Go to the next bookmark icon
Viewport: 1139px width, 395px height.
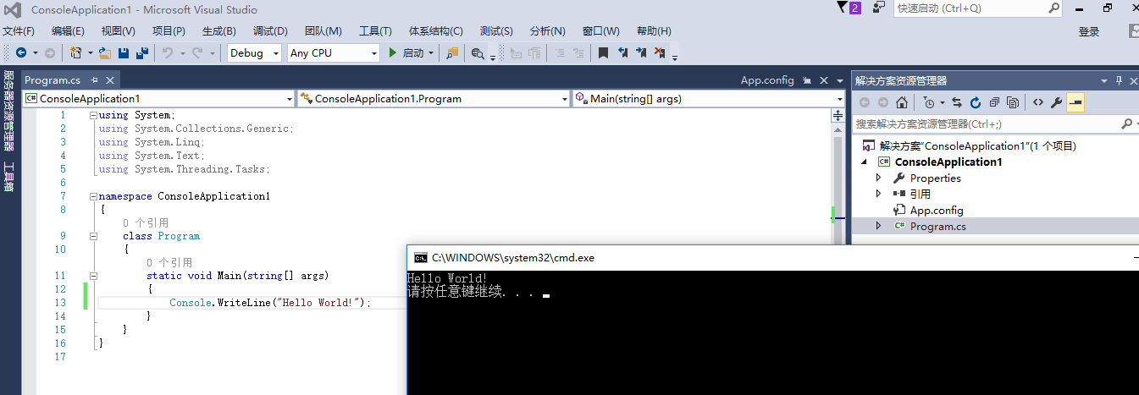641,52
